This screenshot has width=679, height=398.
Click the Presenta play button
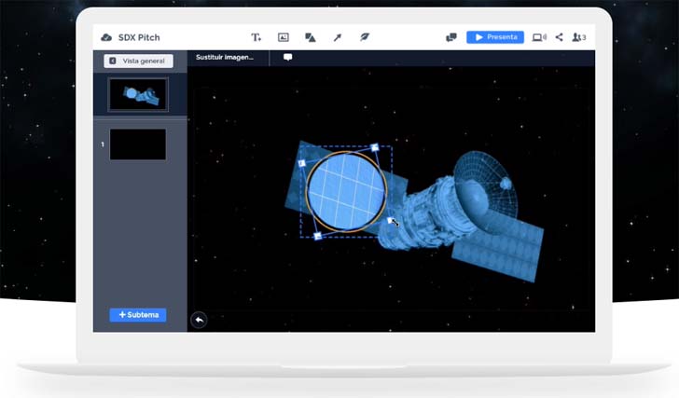(x=495, y=37)
